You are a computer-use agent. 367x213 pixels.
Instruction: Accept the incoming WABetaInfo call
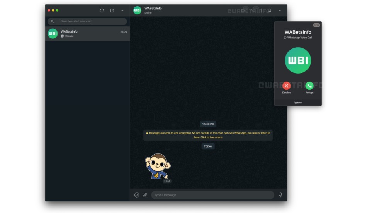(309, 86)
